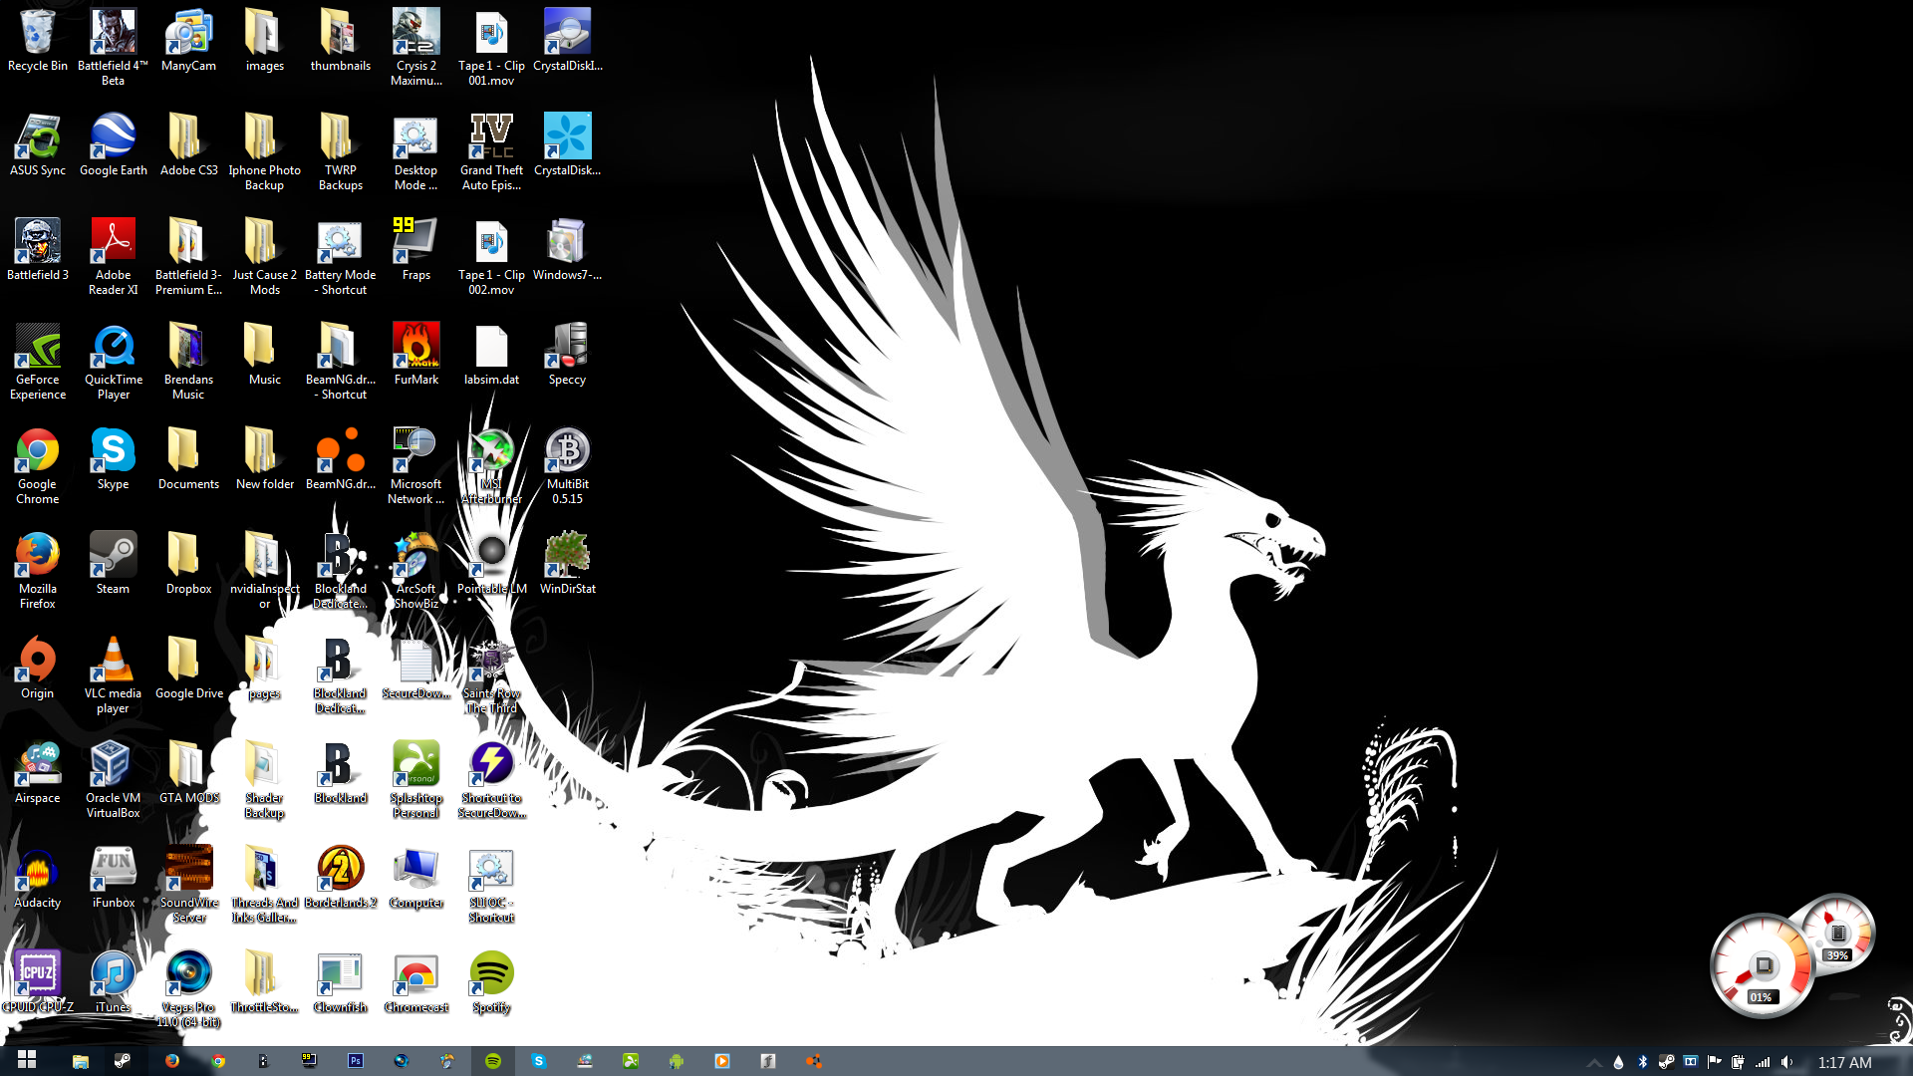Open the Recycle Bin

[x=37, y=34]
